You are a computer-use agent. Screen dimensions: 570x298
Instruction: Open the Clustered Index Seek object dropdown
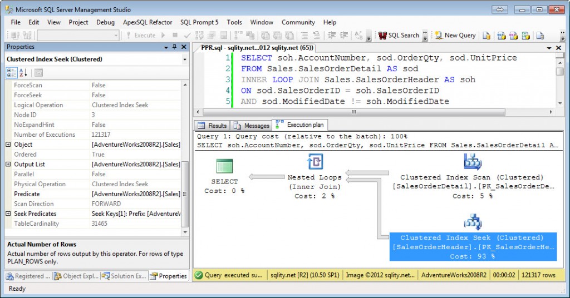184,59
